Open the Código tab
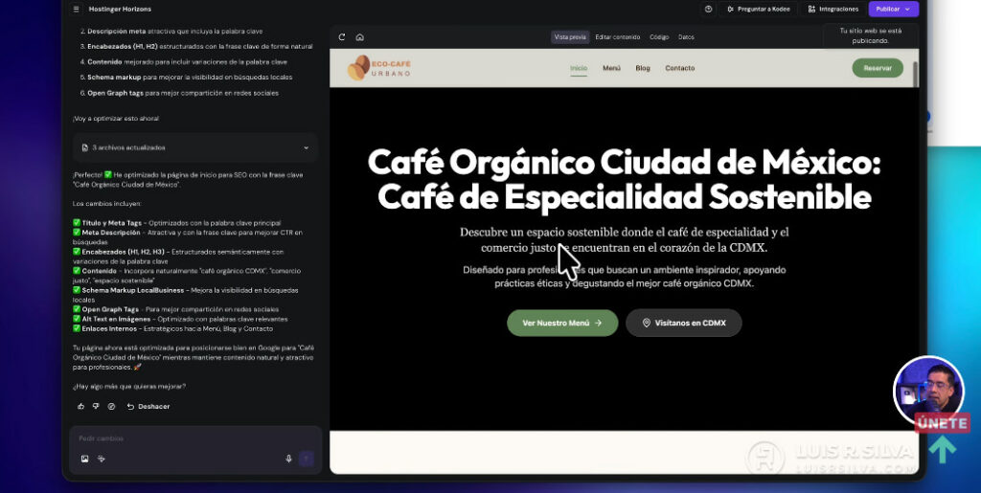 pos(659,37)
